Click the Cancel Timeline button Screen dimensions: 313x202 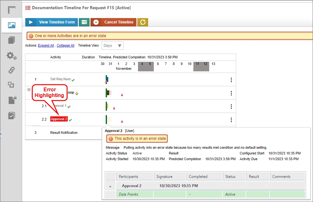[x=113, y=22]
